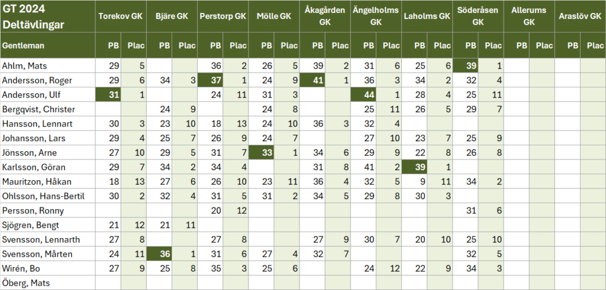Click the Gentleman column header
The image size is (606, 290).
(x=47, y=45)
